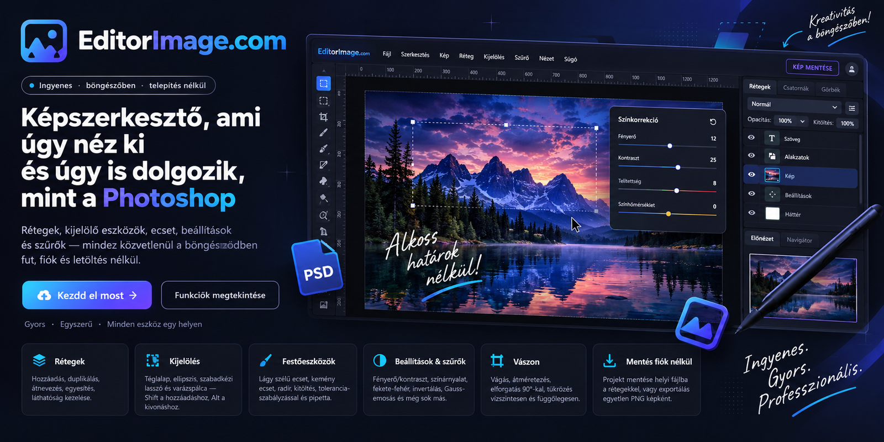This screenshot has height=442, width=884.
Task: Click the Színhőmérséklet slider handle
Action: (669, 214)
